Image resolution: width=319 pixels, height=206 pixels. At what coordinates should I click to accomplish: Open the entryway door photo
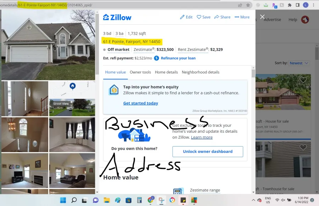tap(25, 98)
